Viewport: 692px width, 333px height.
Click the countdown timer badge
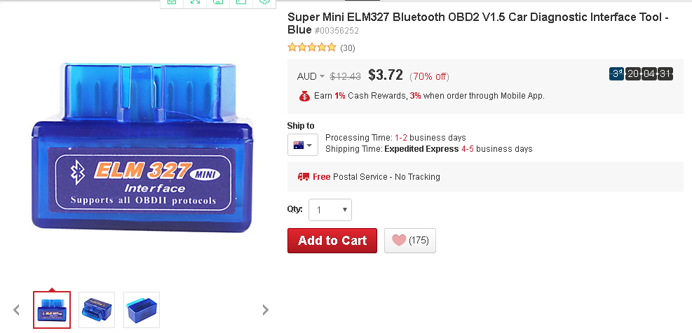642,74
